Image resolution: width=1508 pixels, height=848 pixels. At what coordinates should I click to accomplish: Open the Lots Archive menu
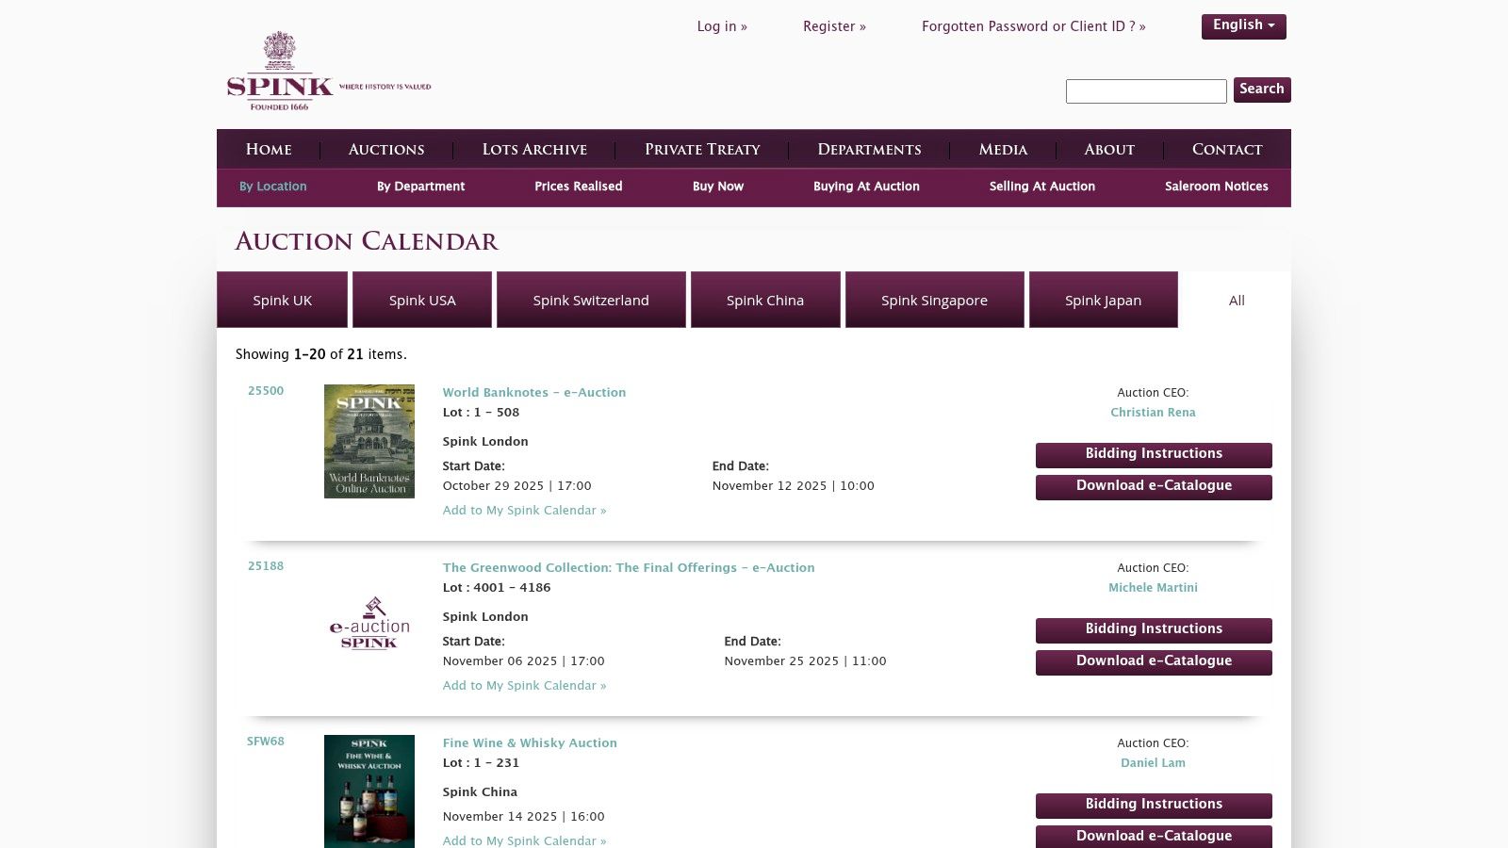click(x=534, y=149)
